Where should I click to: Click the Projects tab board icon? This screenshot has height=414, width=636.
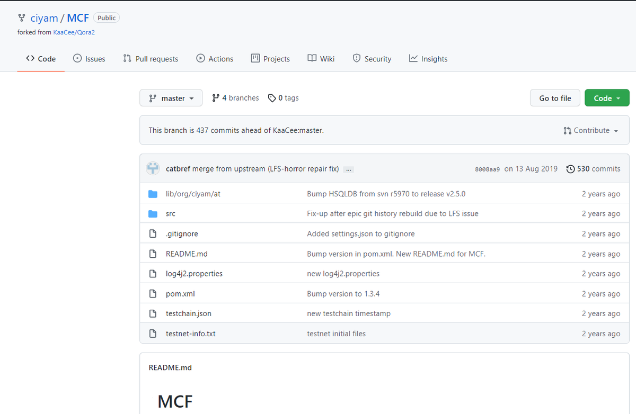pyautogui.click(x=255, y=59)
